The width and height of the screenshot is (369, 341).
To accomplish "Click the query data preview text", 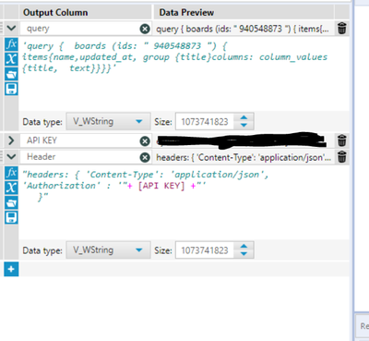I will pos(243,29).
